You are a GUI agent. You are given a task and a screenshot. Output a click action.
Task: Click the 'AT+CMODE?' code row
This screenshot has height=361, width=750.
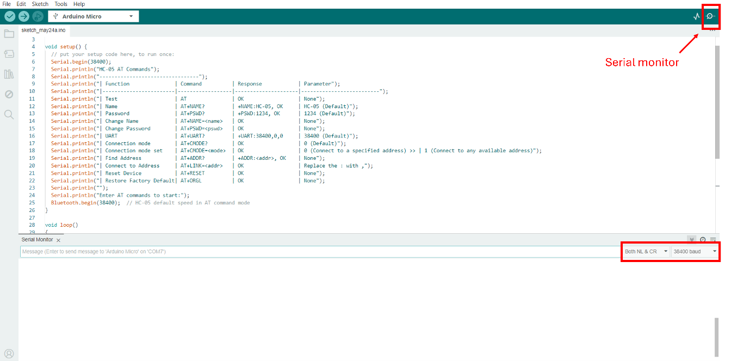tap(199, 144)
